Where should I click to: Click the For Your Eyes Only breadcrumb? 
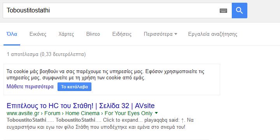pos(129,113)
